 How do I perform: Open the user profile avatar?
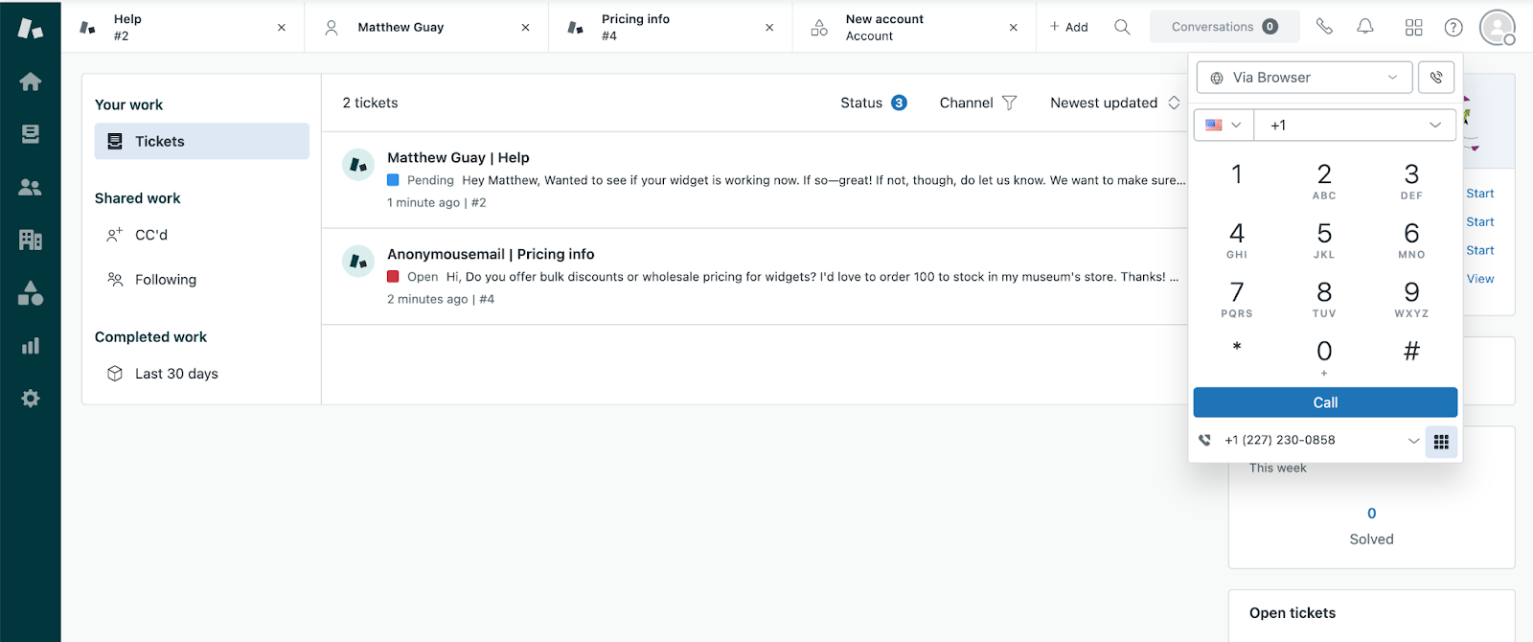click(1498, 27)
